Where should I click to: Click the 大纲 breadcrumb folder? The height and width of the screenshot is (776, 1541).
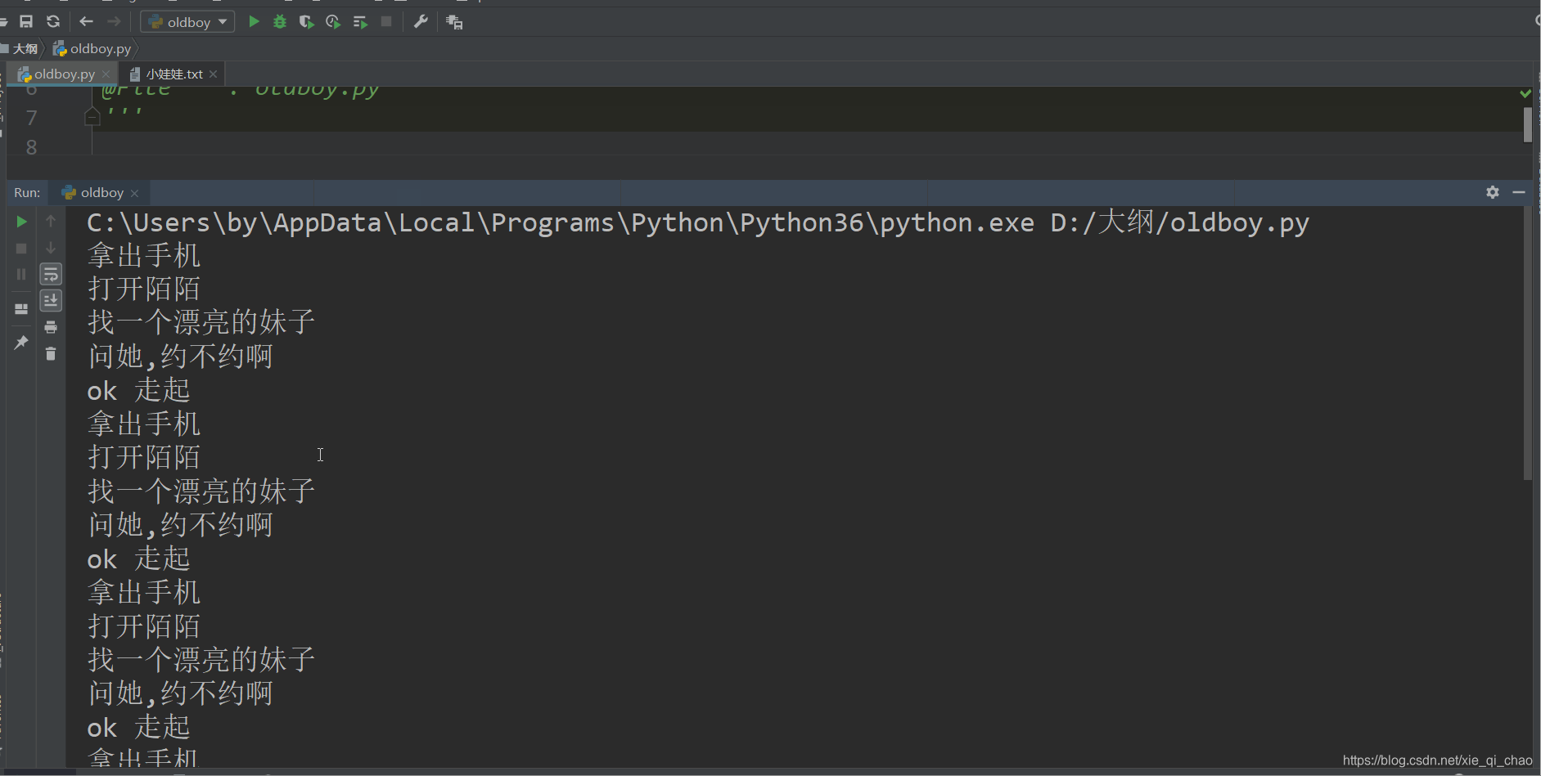point(20,49)
